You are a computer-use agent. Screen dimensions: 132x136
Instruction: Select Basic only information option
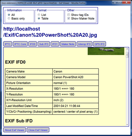pyautogui.click(x=9, y=18)
